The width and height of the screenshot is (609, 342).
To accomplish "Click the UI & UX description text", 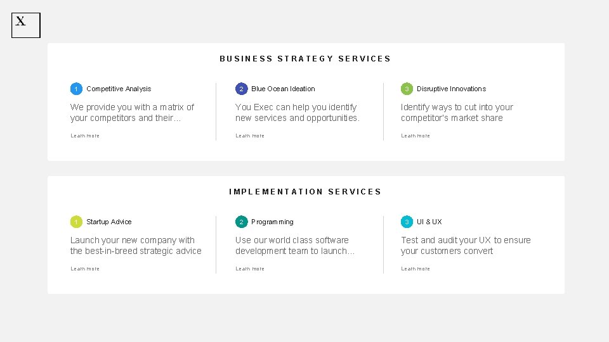I will coord(466,246).
